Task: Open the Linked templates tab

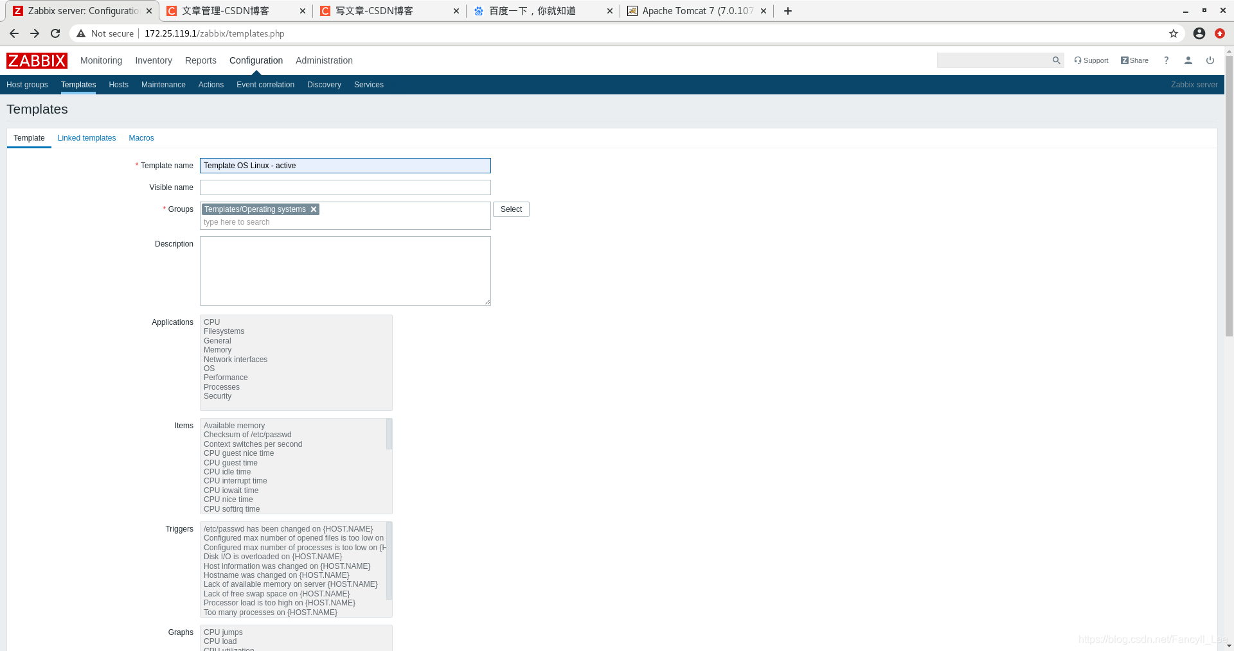Action: (x=87, y=138)
